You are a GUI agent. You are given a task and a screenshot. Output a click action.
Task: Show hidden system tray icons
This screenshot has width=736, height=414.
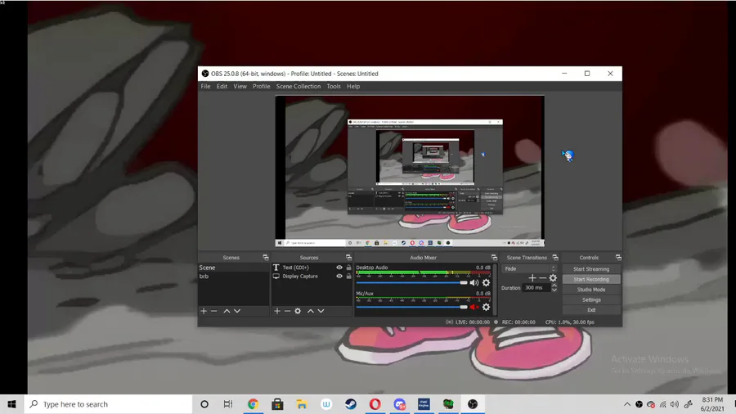click(627, 404)
